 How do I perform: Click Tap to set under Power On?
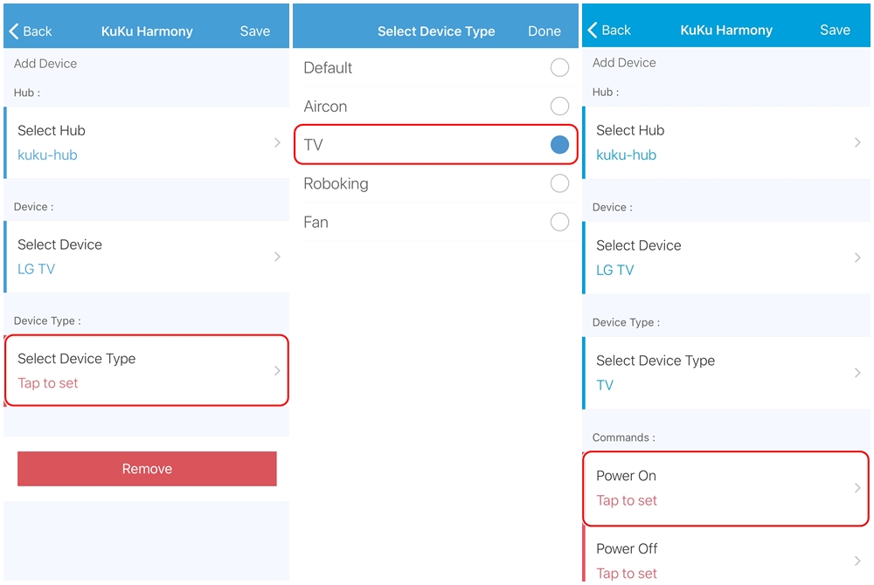(x=627, y=500)
